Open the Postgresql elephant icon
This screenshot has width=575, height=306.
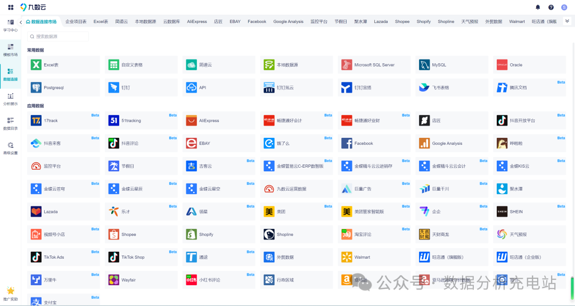pos(36,88)
